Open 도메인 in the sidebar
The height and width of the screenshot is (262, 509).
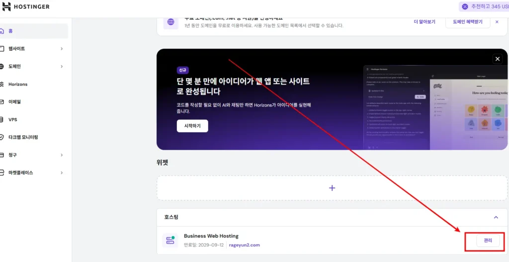click(34, 66)
